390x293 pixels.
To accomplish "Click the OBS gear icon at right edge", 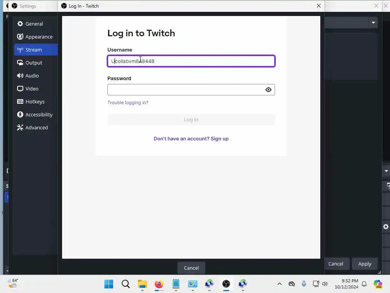I will click(x=386, y=227).
